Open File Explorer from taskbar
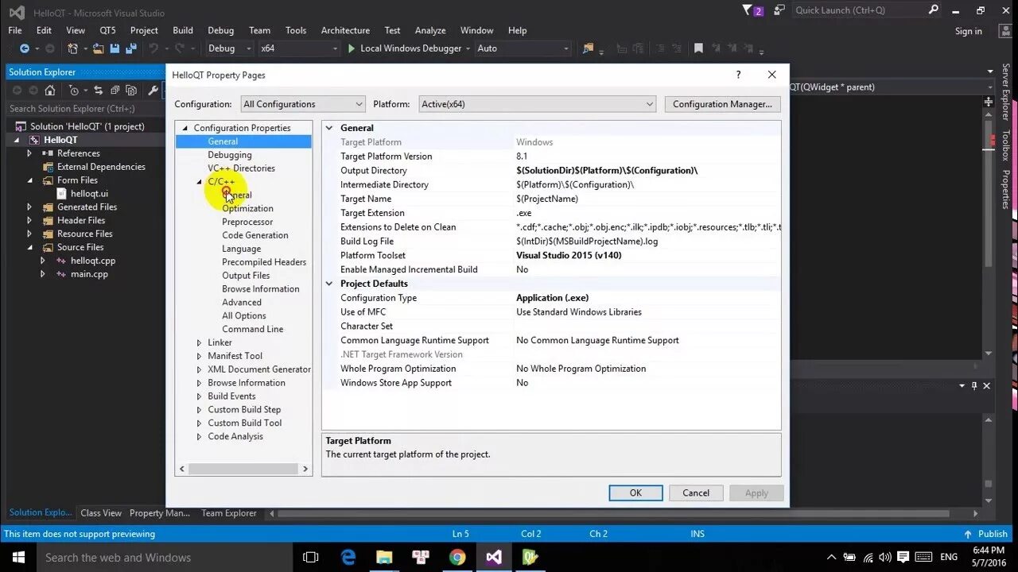 384,557
